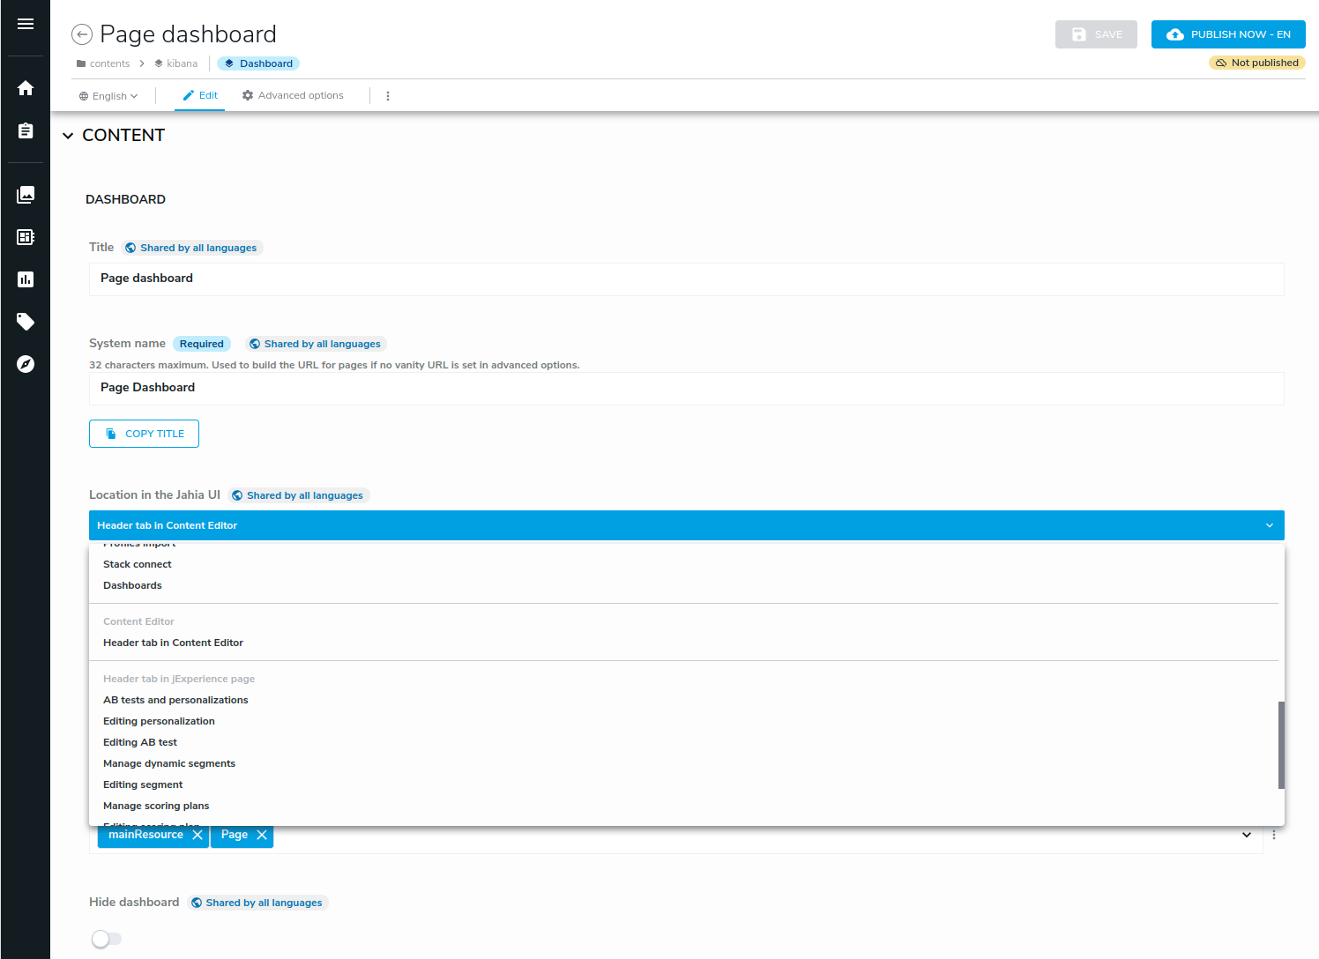Open the analytics chart icon in sidebar
The height and width of the screenshot is (959, 1319).
[x=25, y=279]
